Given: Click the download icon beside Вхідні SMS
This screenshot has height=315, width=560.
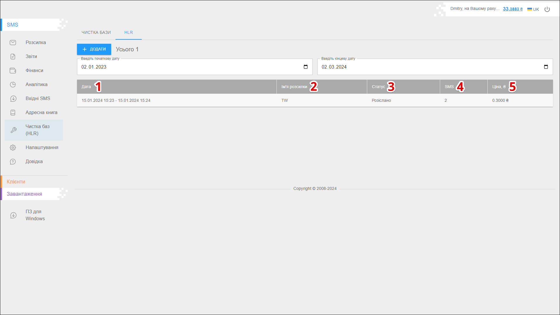Looking at the screenshot, I should coord(13,99).
